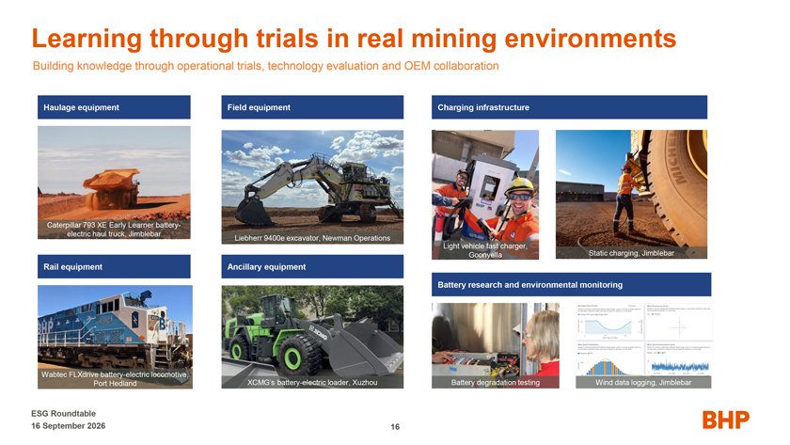790x445 pixels.
Task: Click caption 'Static charging, Jimblebar'
Action: click(631, 253)
